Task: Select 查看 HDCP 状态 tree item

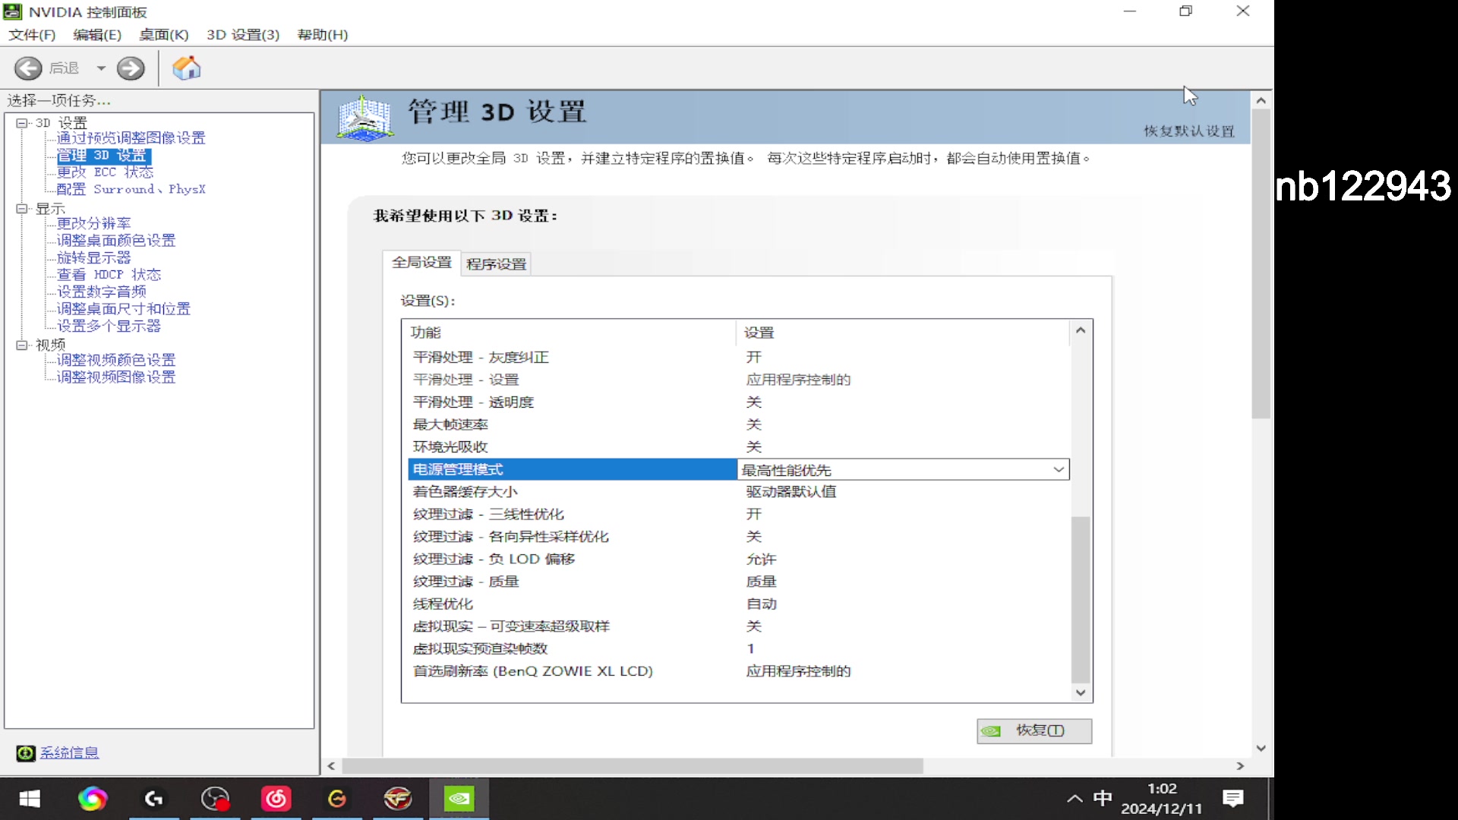Action: click(109, 275)
